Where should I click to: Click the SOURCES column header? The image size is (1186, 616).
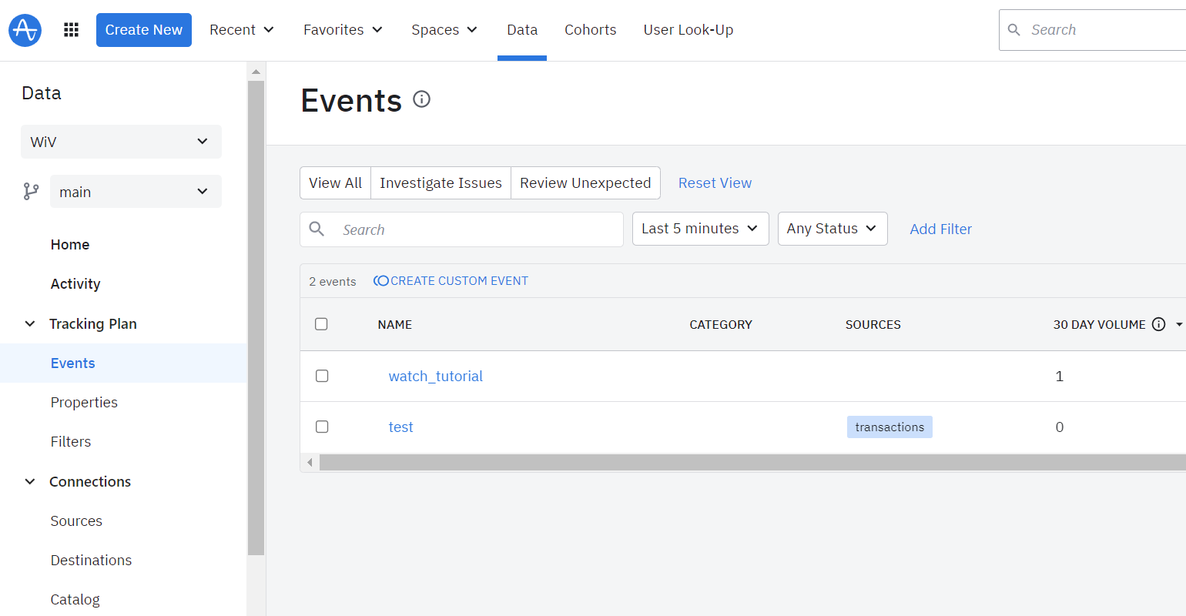tap(873, 325)
